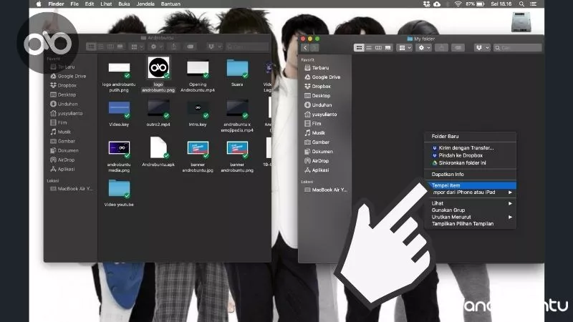Viewport: 573px width, 322px height.
Task: Go forward in My folder window
Action: (x=314, y=48)
